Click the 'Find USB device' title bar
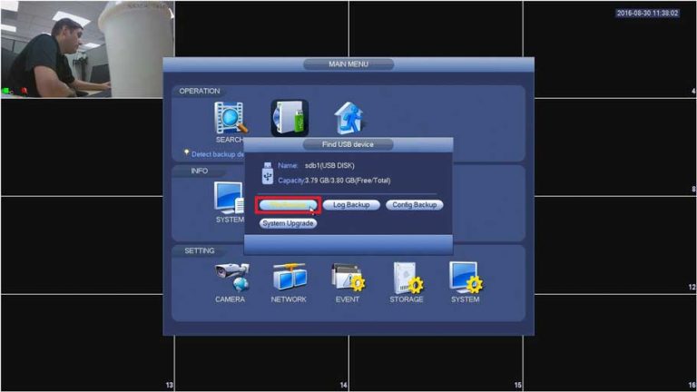The height and width of the screenshot is (392, 697). click(348, 144)
